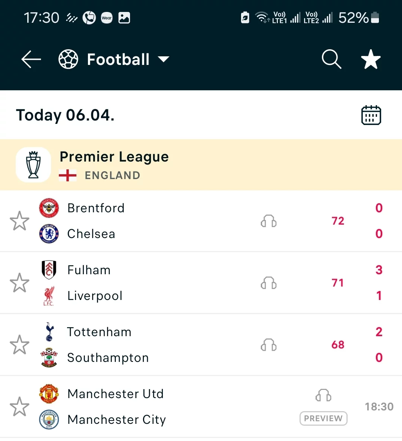Tap audio headphones for Brentford vs Chelsea

click(269, 221)
